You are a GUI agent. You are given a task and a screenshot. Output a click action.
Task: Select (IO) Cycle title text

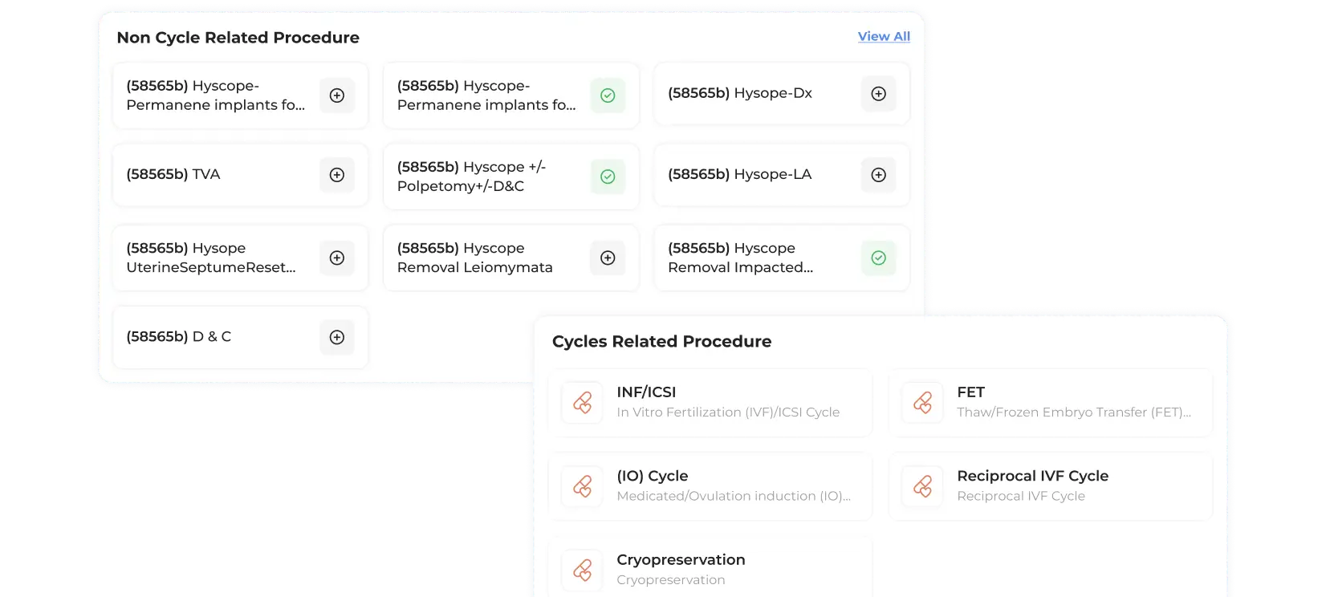tap(652, 476)
